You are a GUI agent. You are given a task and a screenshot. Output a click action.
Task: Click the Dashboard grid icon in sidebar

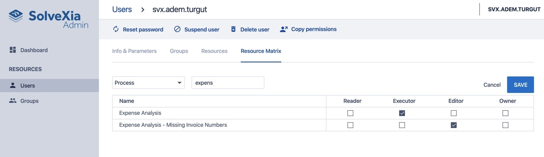[12, 50]
